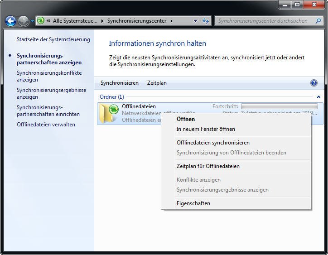Screen dimensions: 328x255
Task: Maximize the Synchronisierungscenter window
Action: [297, 5]
